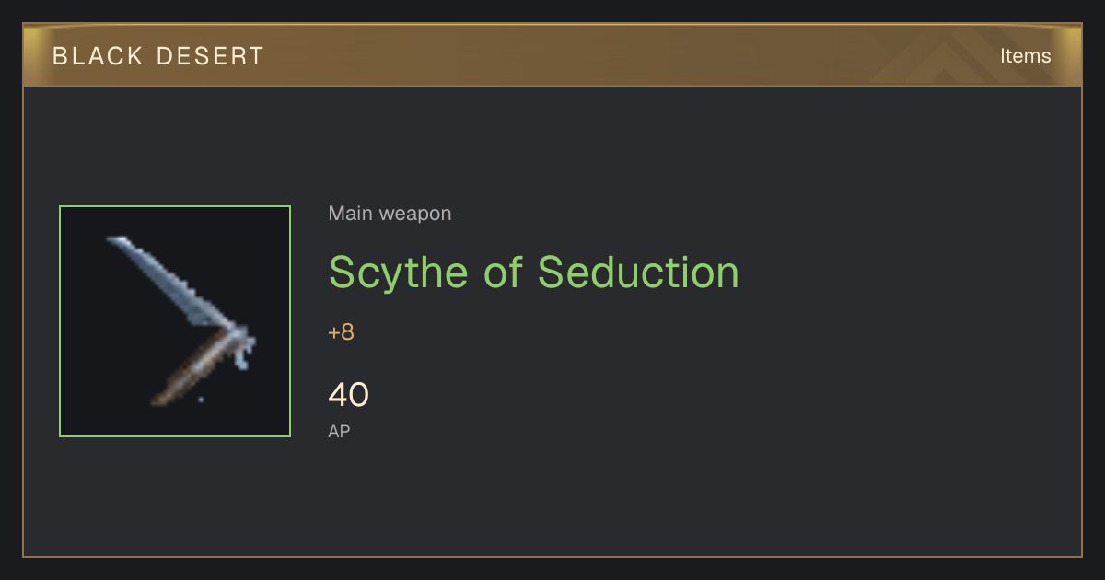Click the Main weapon category label
This screenshot has width=1105, height=580.
click(390, 214)
